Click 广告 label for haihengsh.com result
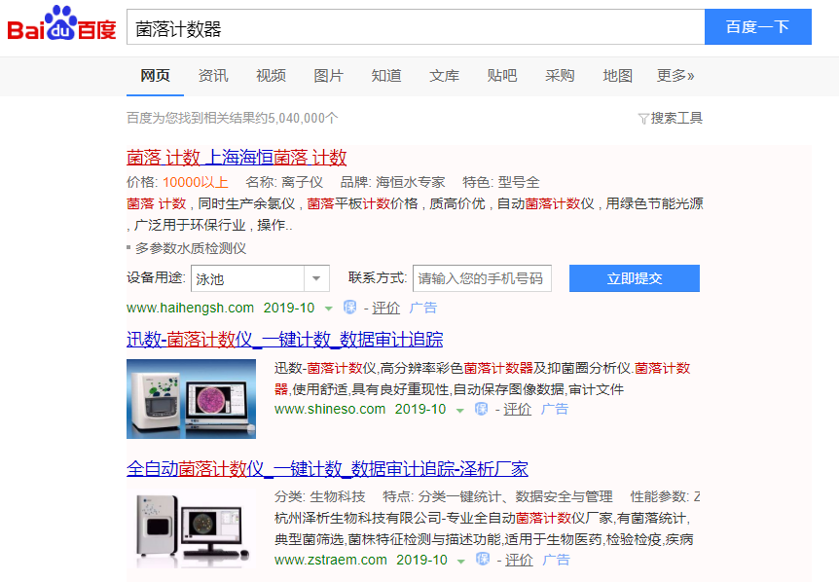 [423, 309]
